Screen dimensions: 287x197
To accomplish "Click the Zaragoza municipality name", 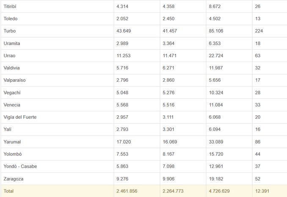I will [14, 179].
